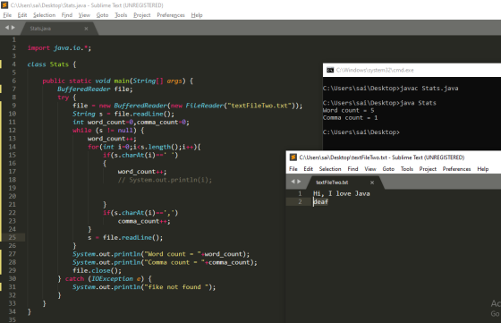Open the Goto menu in Stats.java window
The width and height of the screenshot is (501, 323).
coord(102,15)
